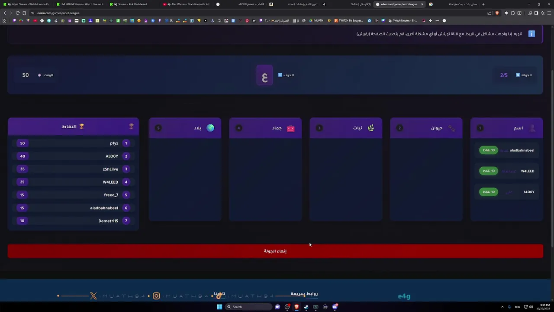Viewport: 554px width, 312px height.
Task: Click the taskbar Search box
Action: pos(249,307)
